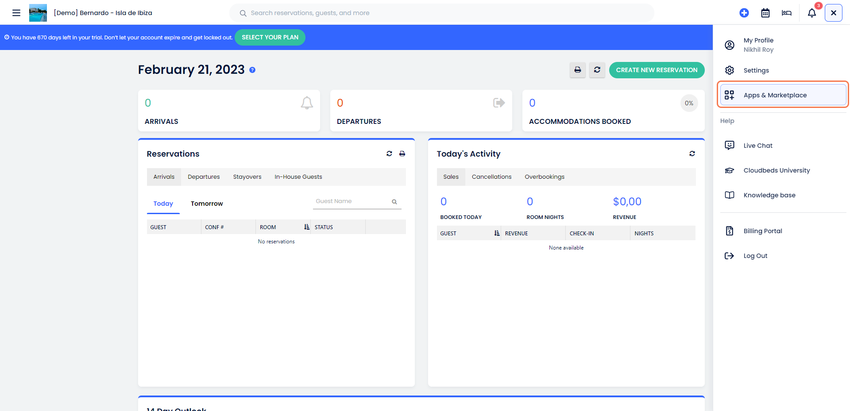Log Out of the account
Viewport: 850px width, 411px height.
tap(784, 256)
